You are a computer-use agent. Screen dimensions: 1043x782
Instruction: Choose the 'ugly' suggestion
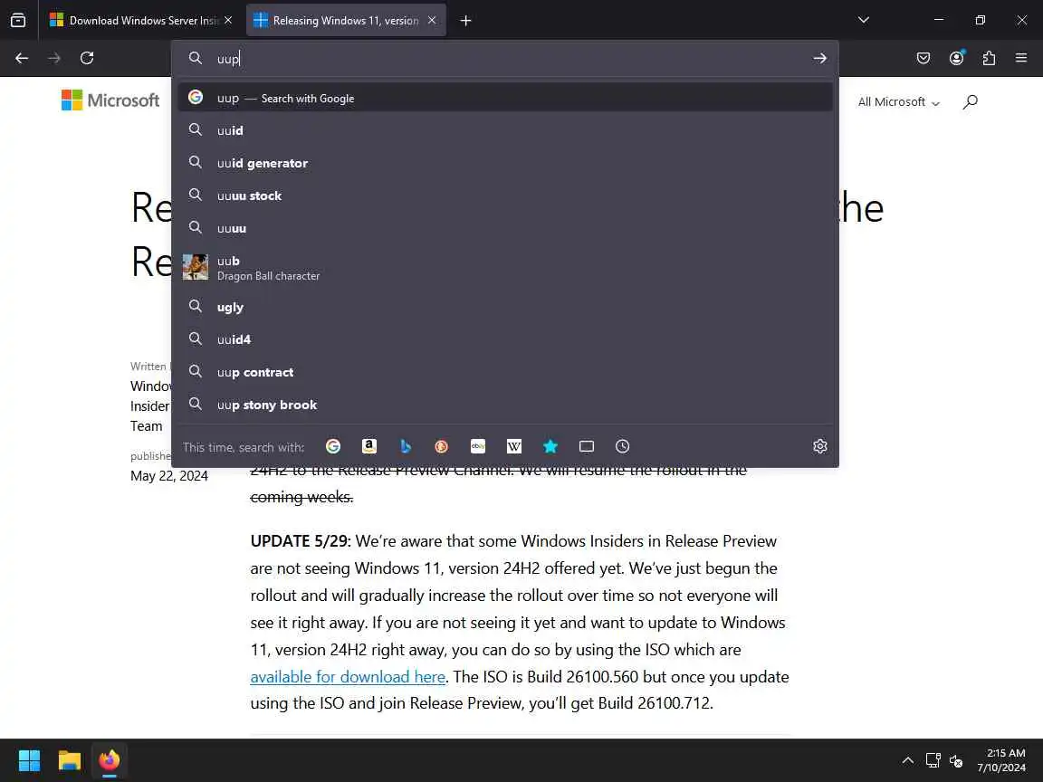pyautogui.click(x=505, y=307)
